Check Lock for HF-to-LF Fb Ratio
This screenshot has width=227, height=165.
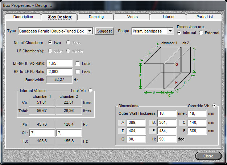tap(78, 71)
